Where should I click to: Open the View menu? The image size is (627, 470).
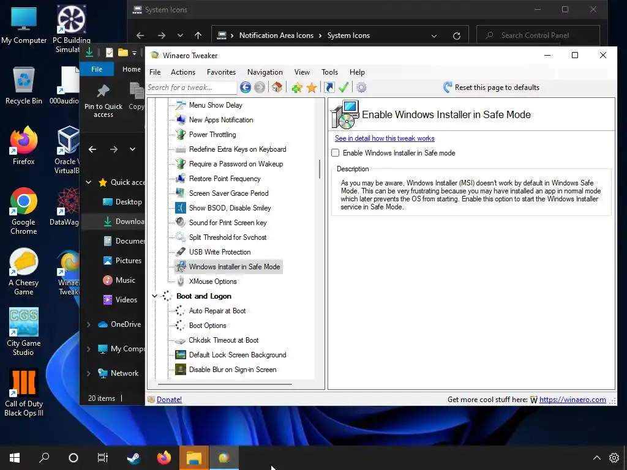tap(302, 72)
